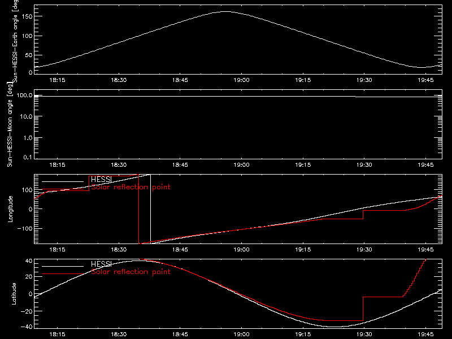Select Solar reflection point legend in Longitude plot
This screenshot has width=452, height=339.
pyautogui.click(x=131, y=187)
